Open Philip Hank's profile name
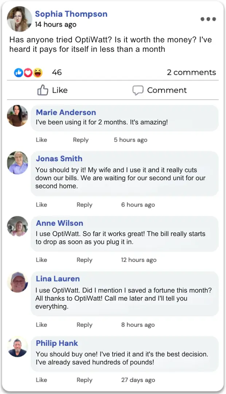 57,343
